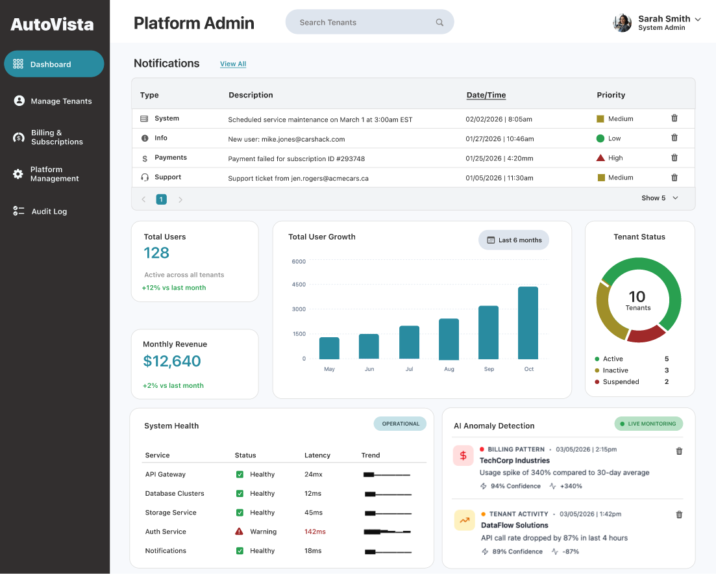Delete the TechCorp Industries anomaly
This screenshot has height=575, width=716.
click(679, 451)
